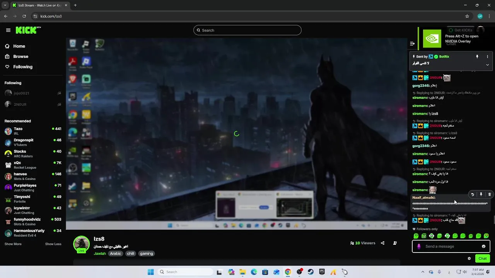The height and width of the screenshot is (278, 495).
Task: Insert last green heart-eyes emote
Action: coord(486,236)
